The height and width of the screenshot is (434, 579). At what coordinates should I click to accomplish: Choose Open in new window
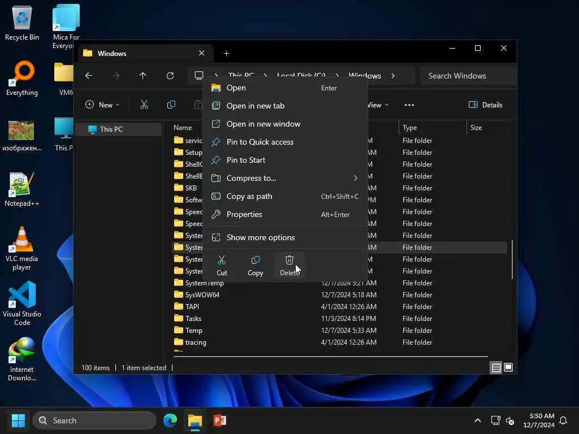[x=285, y=124]
